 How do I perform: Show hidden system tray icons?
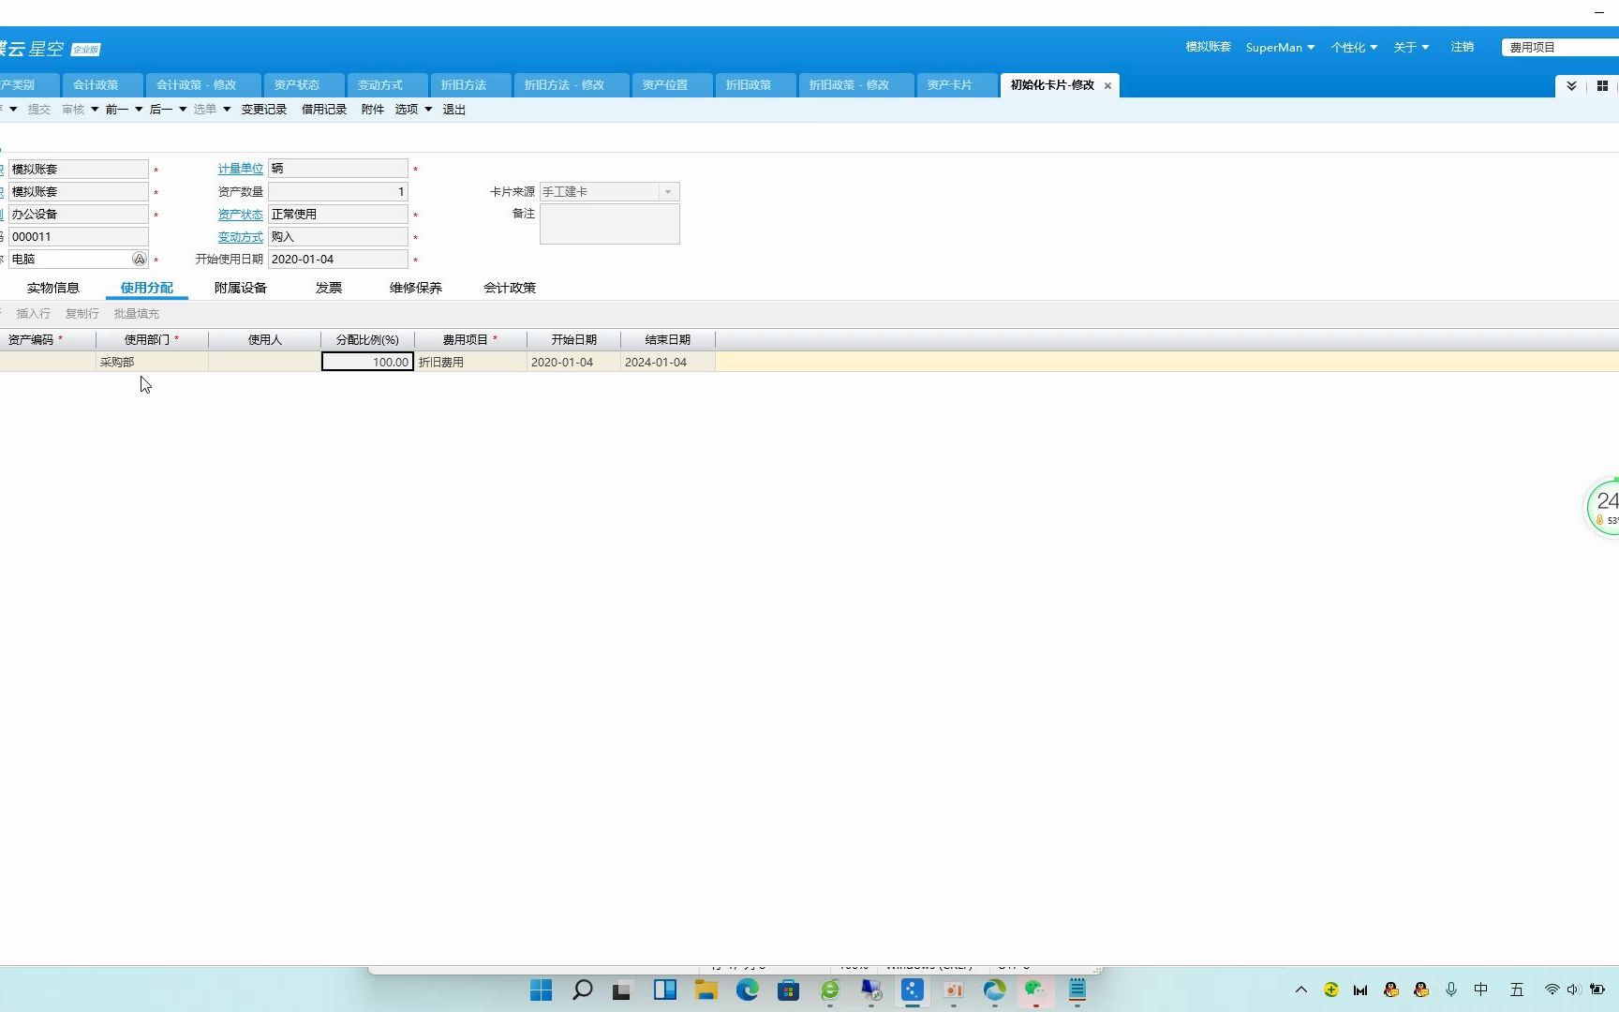1300,990
